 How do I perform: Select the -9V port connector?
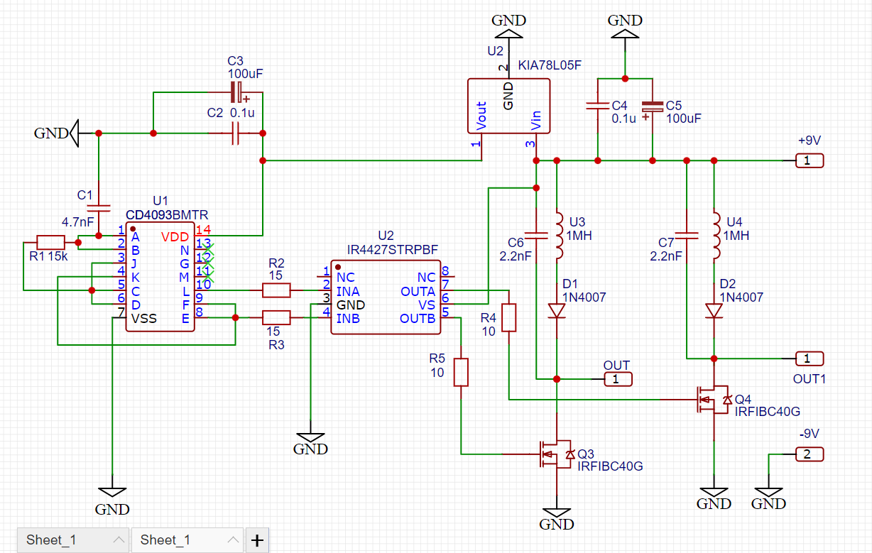click(x=809, y=454)
